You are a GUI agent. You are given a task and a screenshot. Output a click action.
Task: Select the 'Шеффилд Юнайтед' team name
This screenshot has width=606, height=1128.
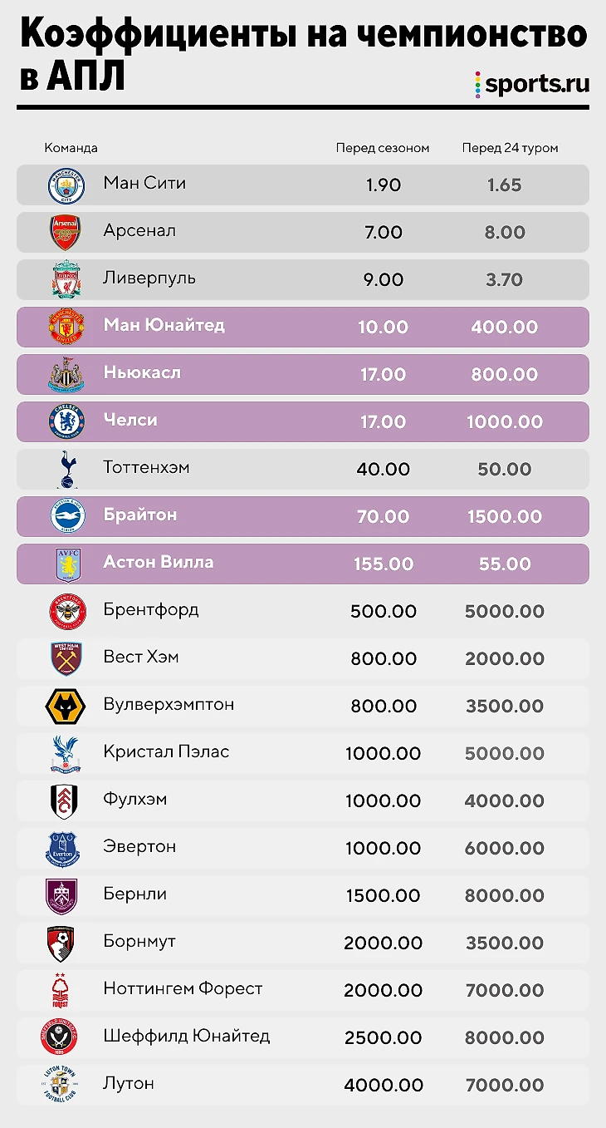187,1036
